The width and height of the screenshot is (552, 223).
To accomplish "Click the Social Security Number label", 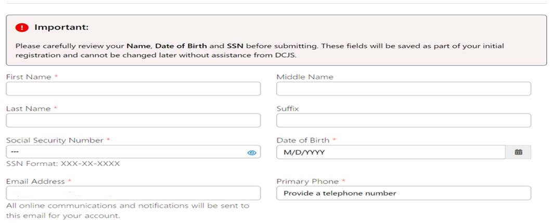I will (x=55, y=140).
